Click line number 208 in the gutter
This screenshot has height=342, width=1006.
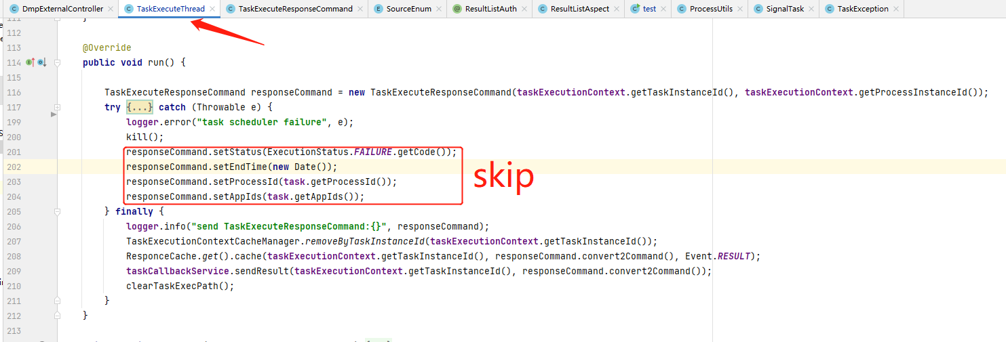pyautogui.click(x=14, y=256)
